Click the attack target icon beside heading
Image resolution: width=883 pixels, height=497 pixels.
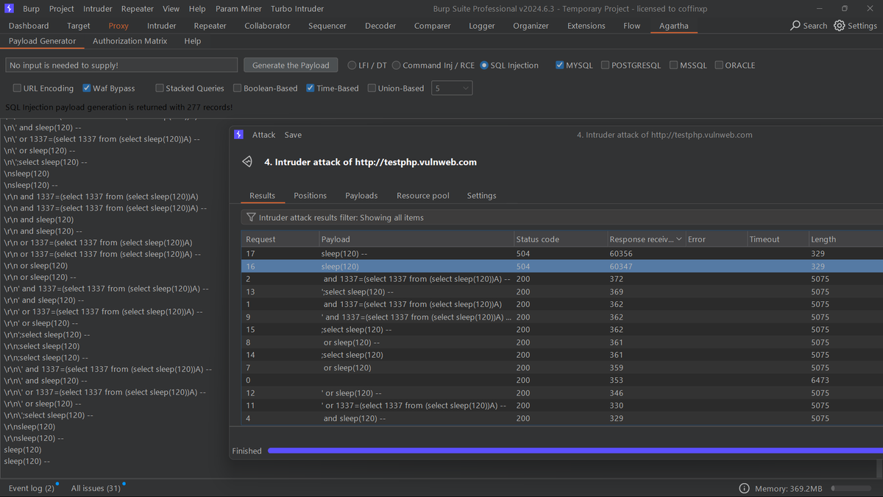tap(247, 162)
